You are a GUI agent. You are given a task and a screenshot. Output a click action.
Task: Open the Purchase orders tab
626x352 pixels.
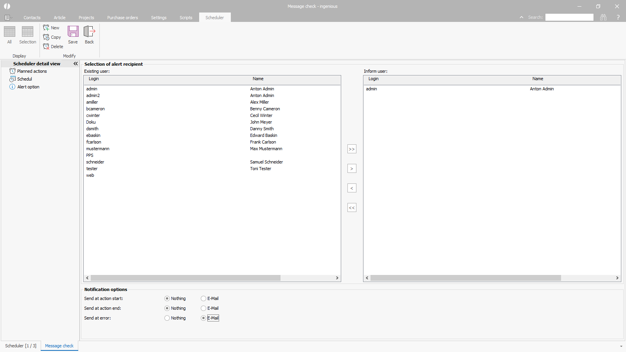click(122, 18)
